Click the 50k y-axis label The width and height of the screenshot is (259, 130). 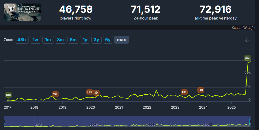click(x=247, y=72)
